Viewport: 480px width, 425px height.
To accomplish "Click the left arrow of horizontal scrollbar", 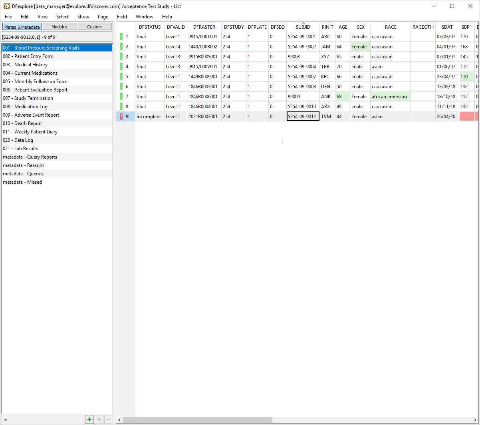I will coord(119,420).
